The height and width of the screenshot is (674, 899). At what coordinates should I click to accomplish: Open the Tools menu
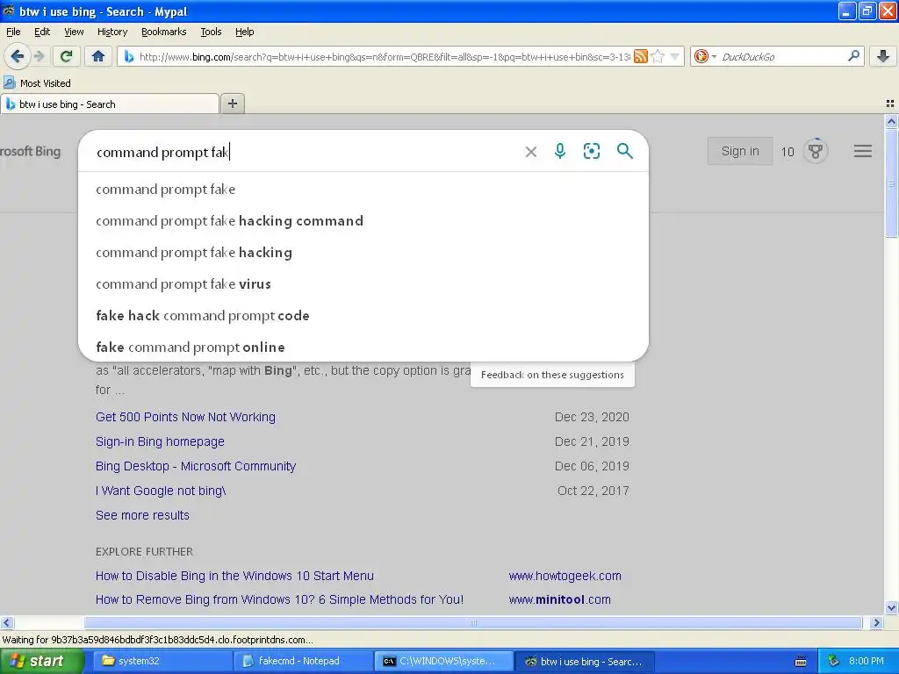pos(211,32)
